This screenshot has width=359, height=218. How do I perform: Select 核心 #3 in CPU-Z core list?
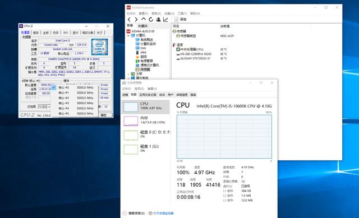click(x=75, y=103)
